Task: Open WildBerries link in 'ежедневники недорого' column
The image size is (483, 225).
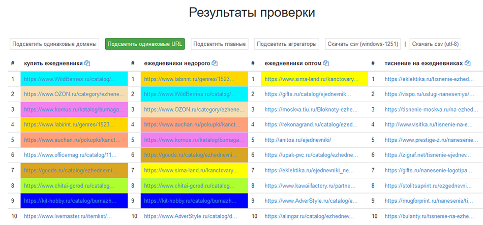Action: [190, 94]
